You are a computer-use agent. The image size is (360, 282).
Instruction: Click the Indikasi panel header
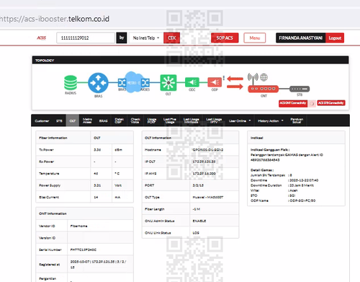tap(296, 138)
